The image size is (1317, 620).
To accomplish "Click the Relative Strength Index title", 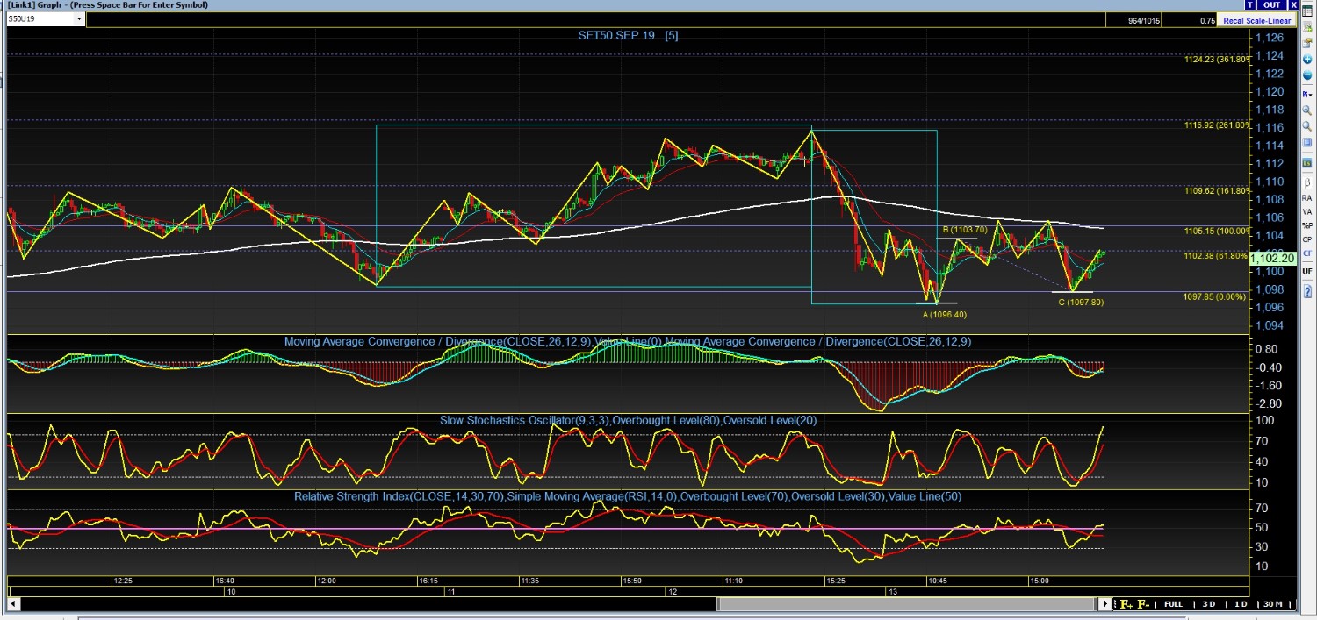I will 628,496.
